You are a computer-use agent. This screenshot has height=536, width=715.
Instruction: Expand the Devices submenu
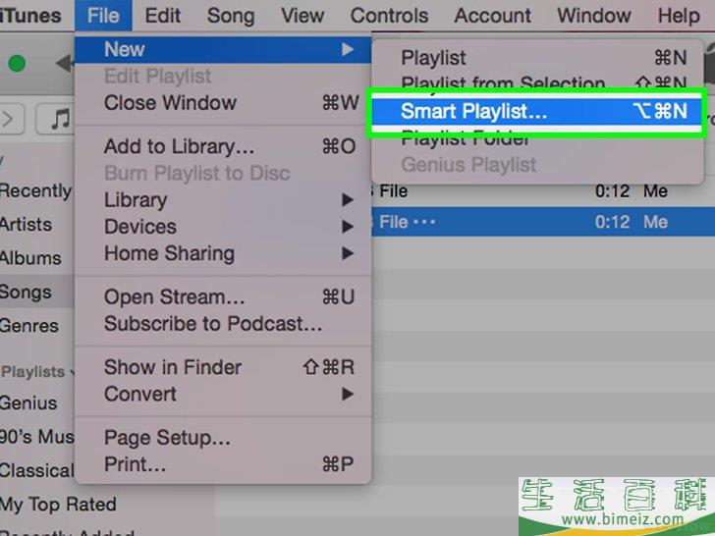[223, 227]
